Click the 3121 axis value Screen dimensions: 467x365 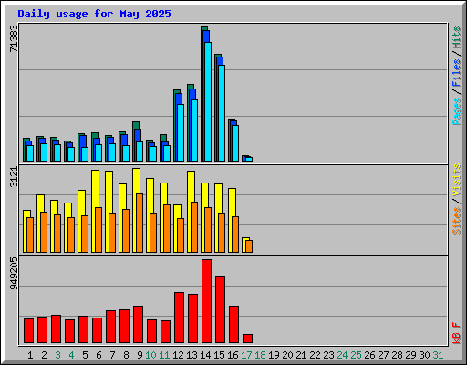coord(14,177)
